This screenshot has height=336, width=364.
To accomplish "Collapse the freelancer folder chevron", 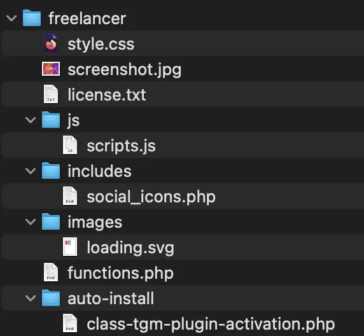I will coord(11,18).
